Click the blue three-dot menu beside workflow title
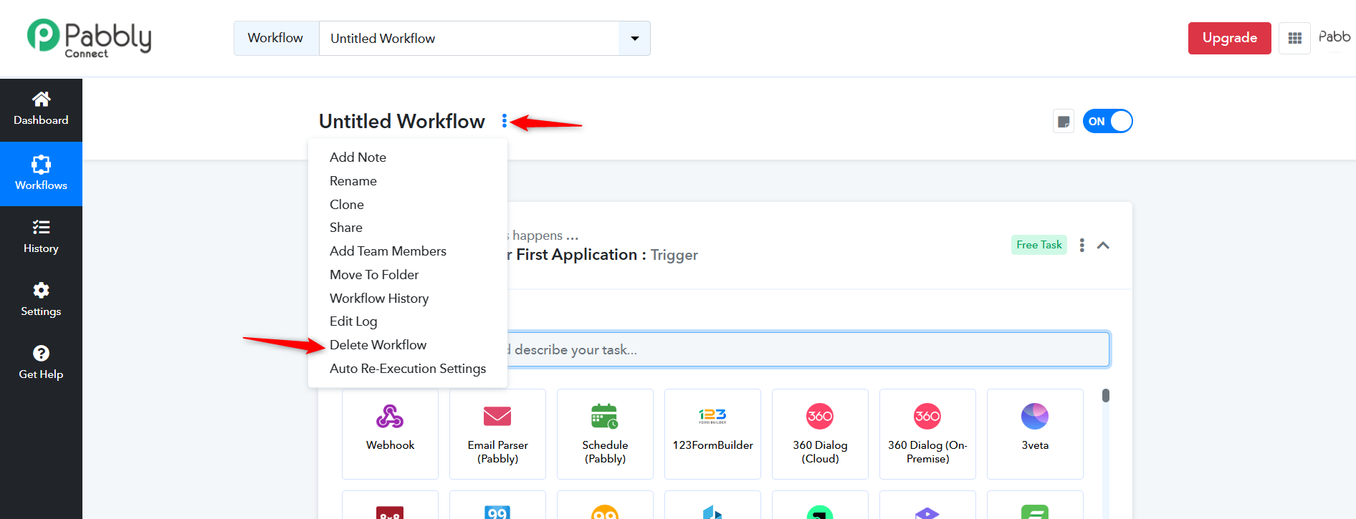 point(505,121)
